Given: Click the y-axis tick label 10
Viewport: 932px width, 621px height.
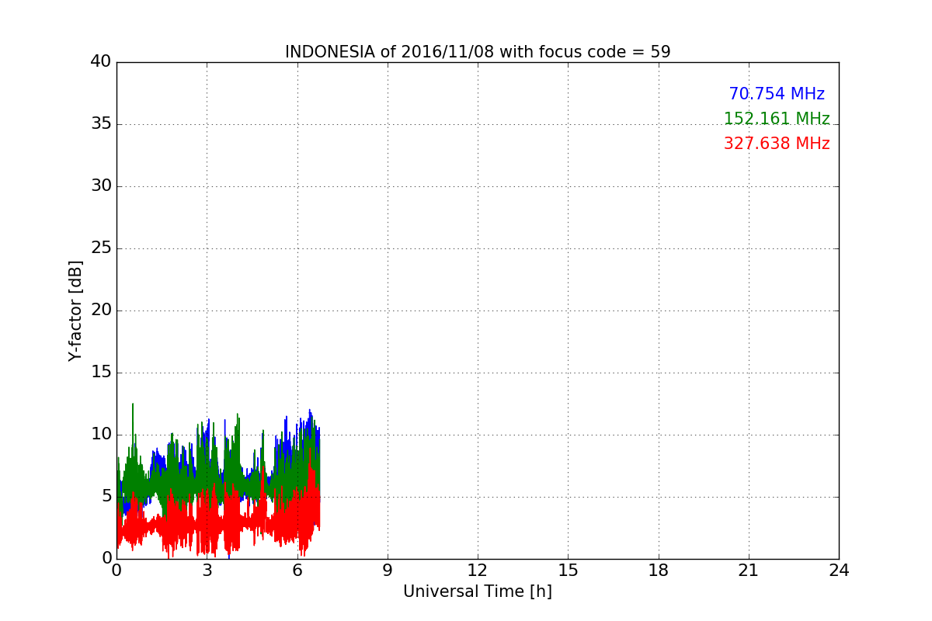Looking at the screenshot, I should pos(102,435).
